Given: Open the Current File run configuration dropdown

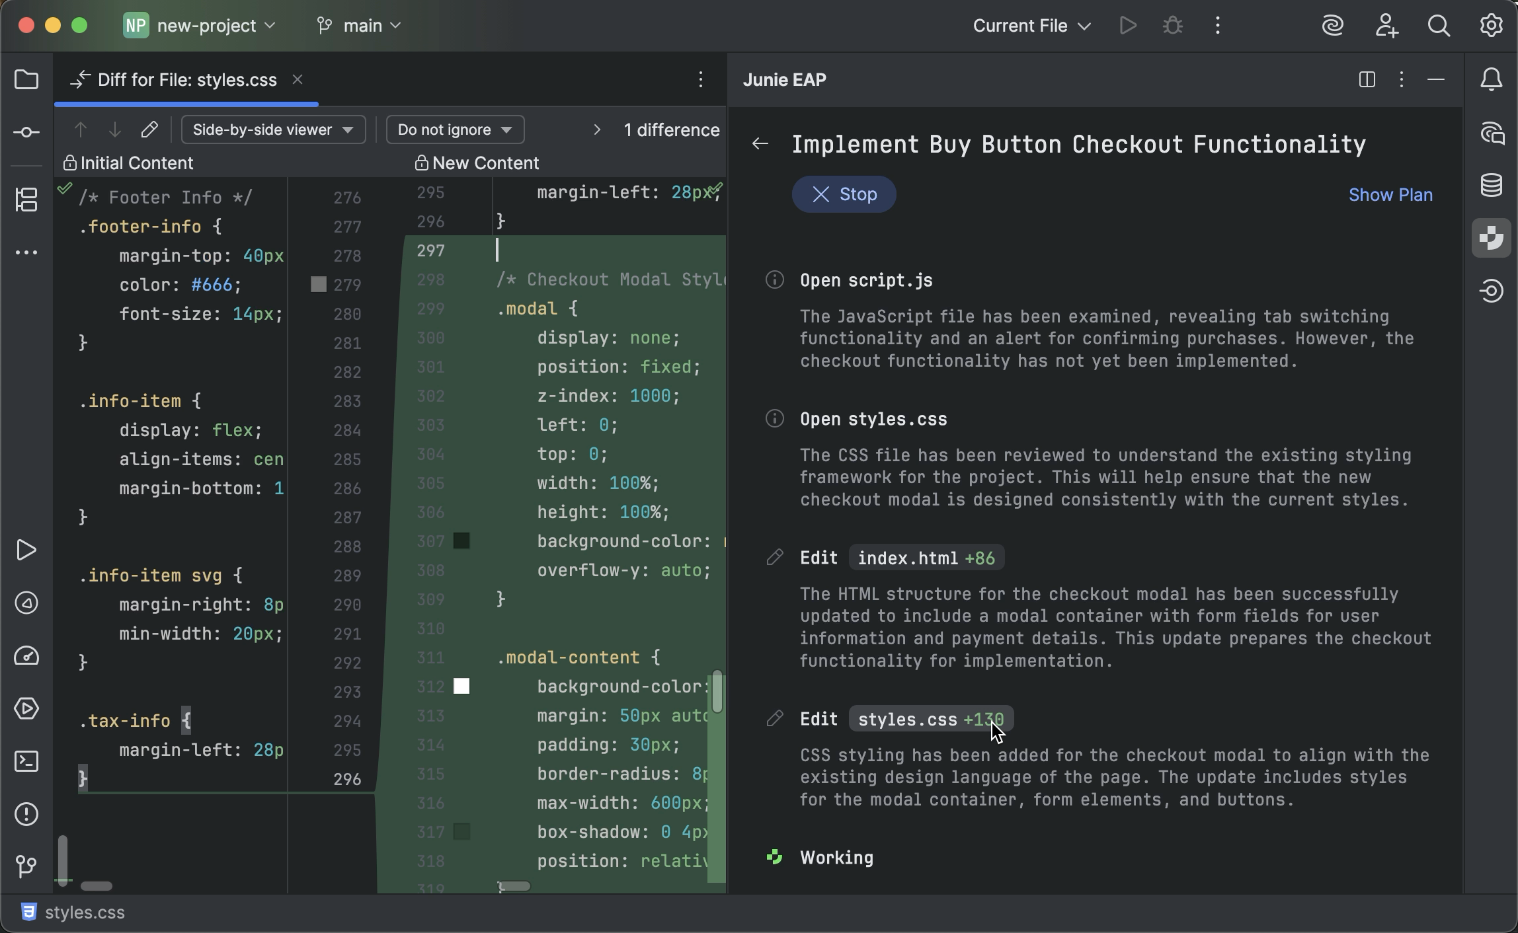Looking at the screenshot, I should tap(1029, 25).
